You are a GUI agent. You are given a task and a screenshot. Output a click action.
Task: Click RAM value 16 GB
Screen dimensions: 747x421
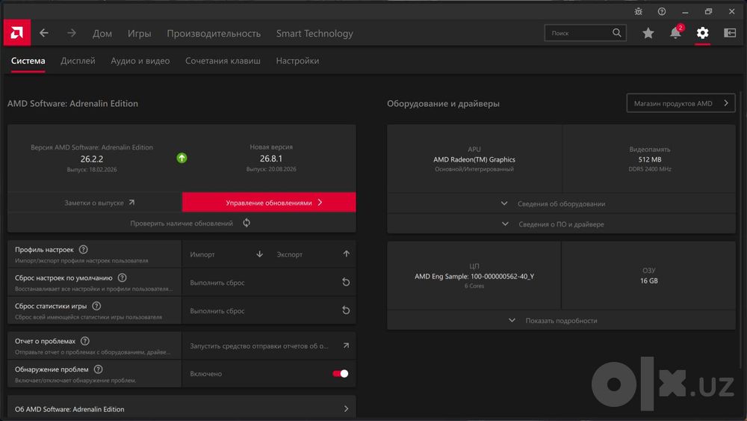pyautogui.click(x=649, y=280)
